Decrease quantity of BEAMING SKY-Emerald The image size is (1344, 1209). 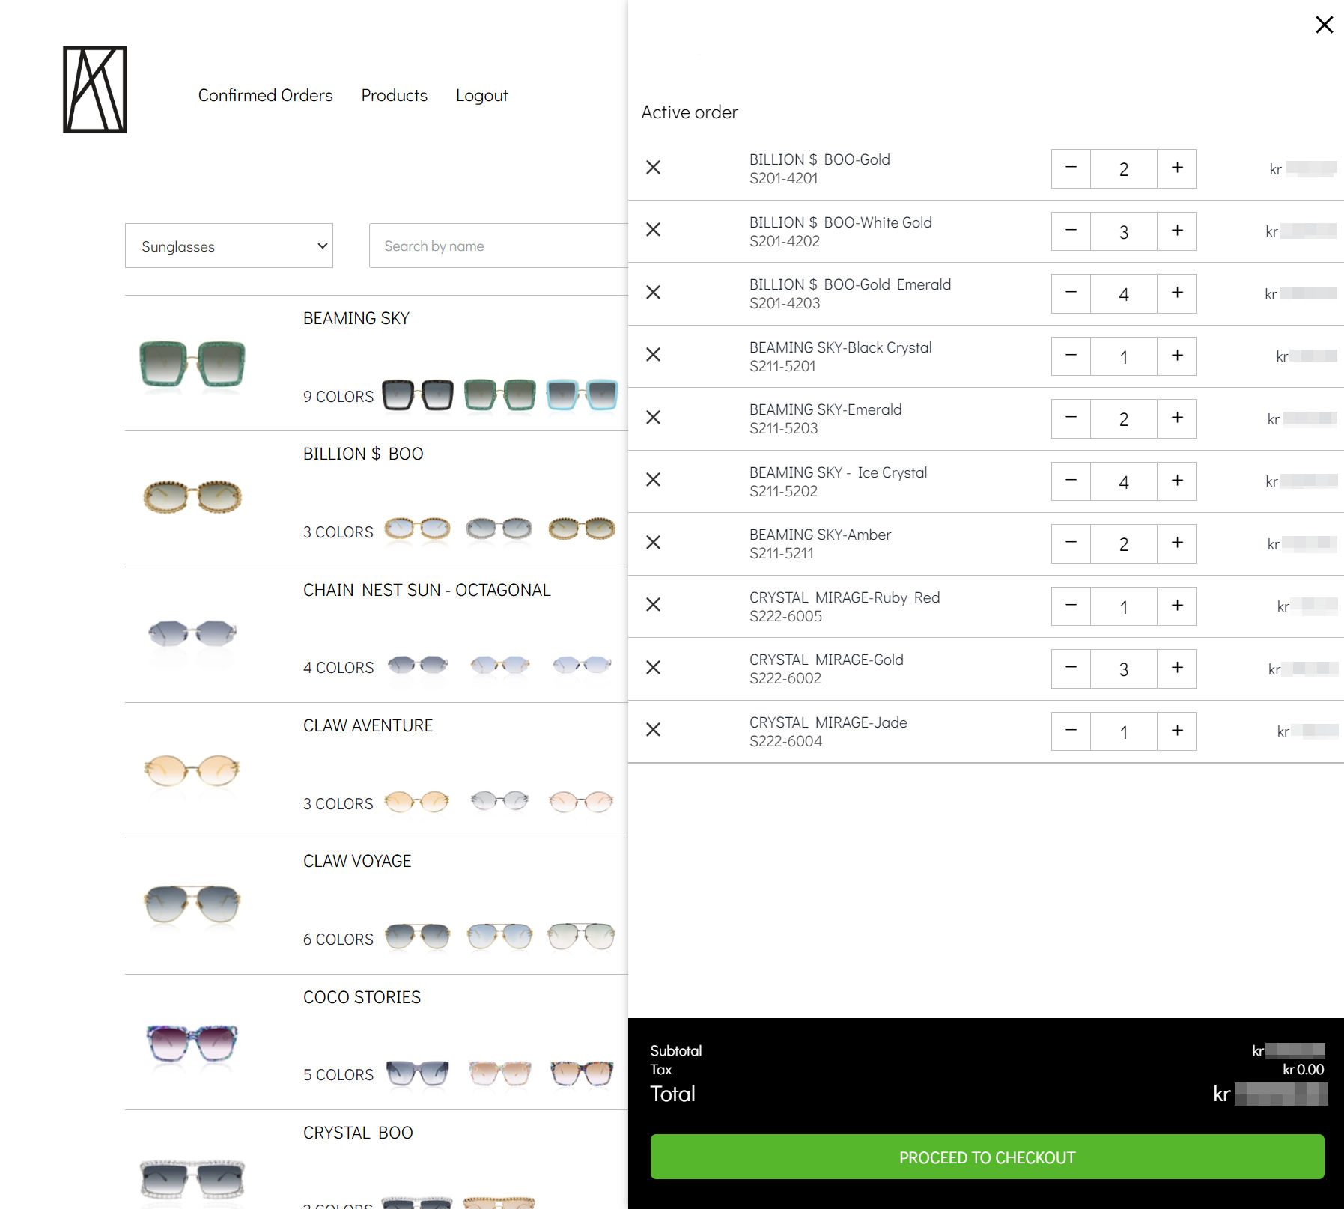1071,418
